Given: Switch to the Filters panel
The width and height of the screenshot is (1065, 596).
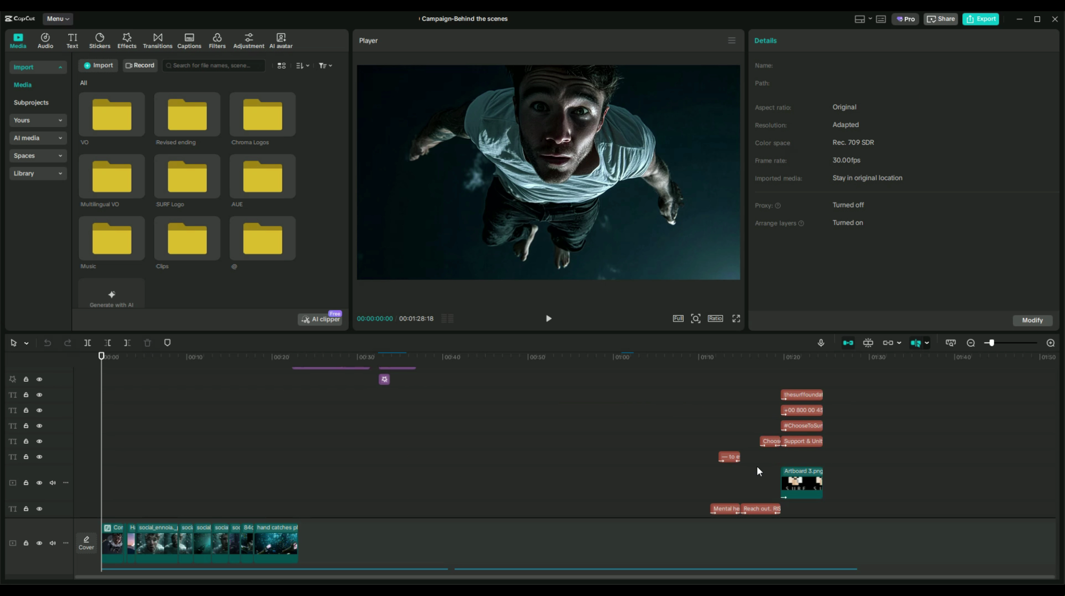Looking at the screenshot, I should pos(217,40).
